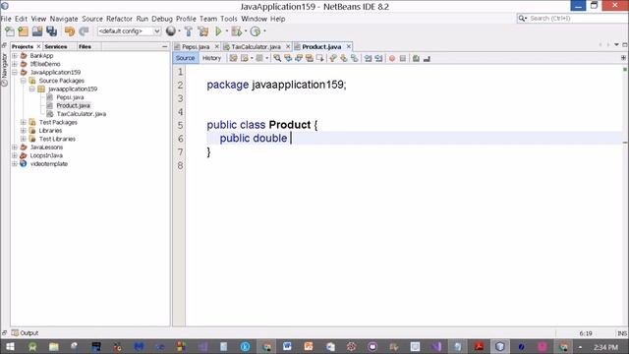Expand the Test Libraries node
This screenshot has height=354, width=629.
click(x=24, y=139)
